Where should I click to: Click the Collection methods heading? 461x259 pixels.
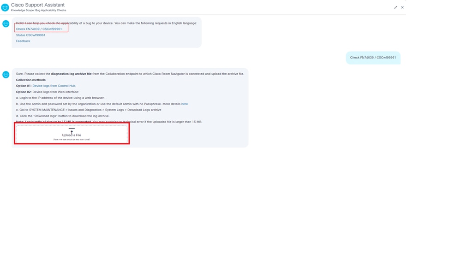(31, 80)
